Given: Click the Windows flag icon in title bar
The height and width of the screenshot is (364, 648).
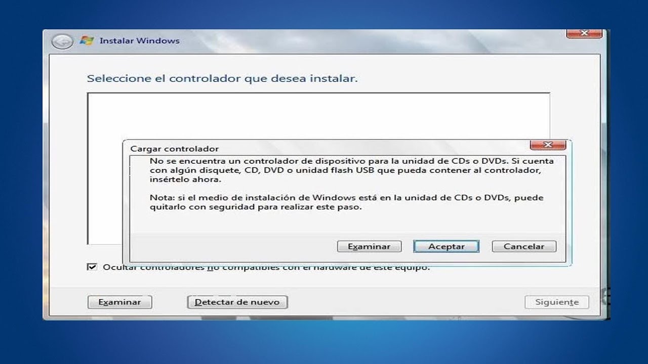Looking at the screenshot, I should coord(87,41).
